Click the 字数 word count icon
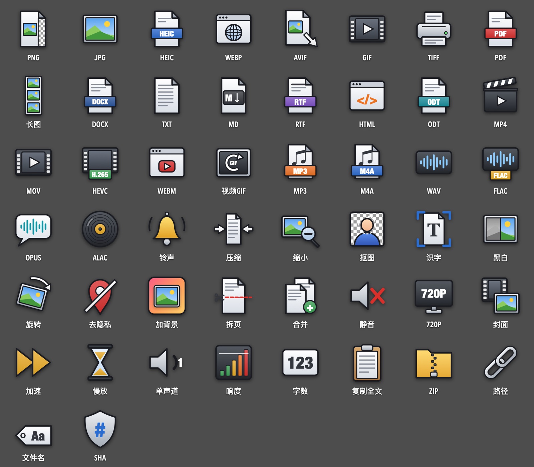This screenshot has height=467, width=534. 300,363
